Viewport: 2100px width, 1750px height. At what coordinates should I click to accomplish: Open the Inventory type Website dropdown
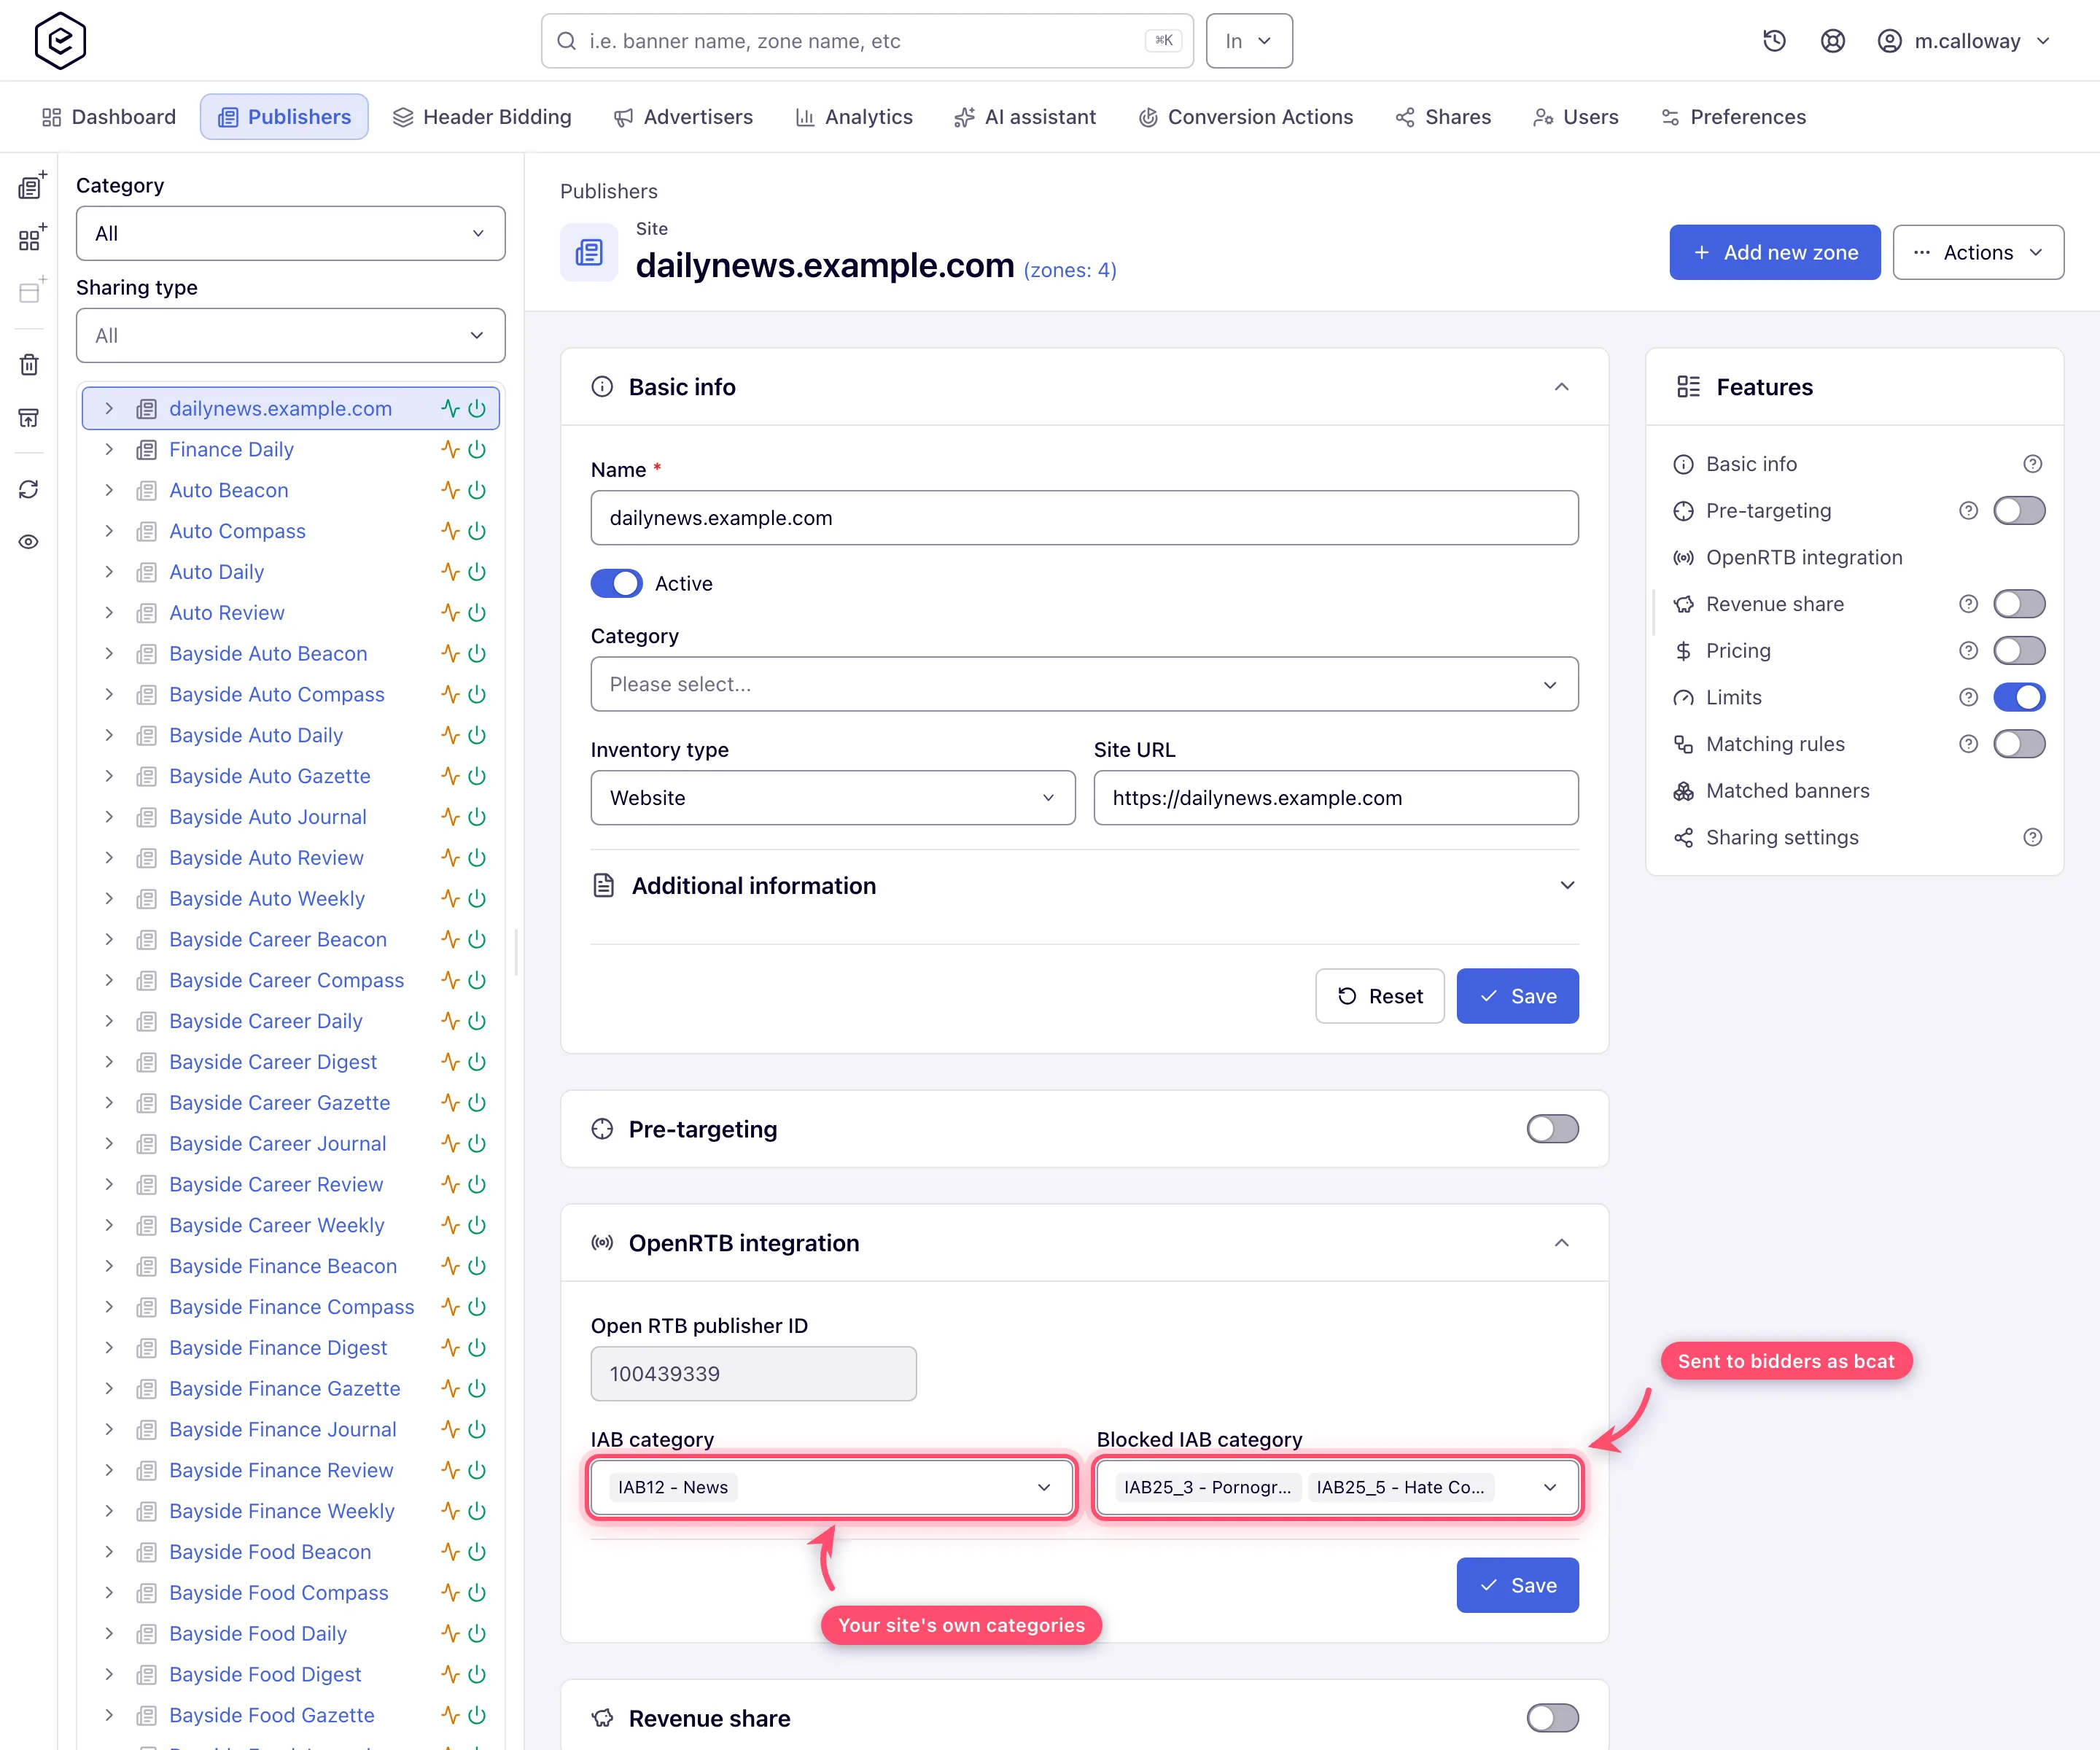click(832, 798)
